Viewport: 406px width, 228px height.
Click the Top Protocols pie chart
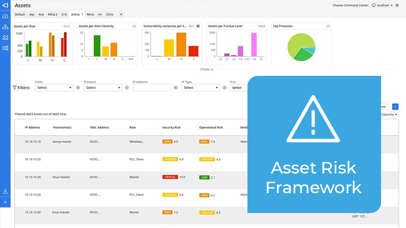[x=301, y=47]
